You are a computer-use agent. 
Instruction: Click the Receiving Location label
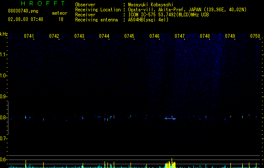click(x=98, y=10)
